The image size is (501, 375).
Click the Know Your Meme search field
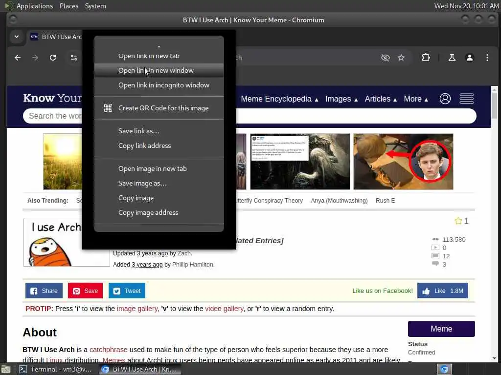coord(249,116)
